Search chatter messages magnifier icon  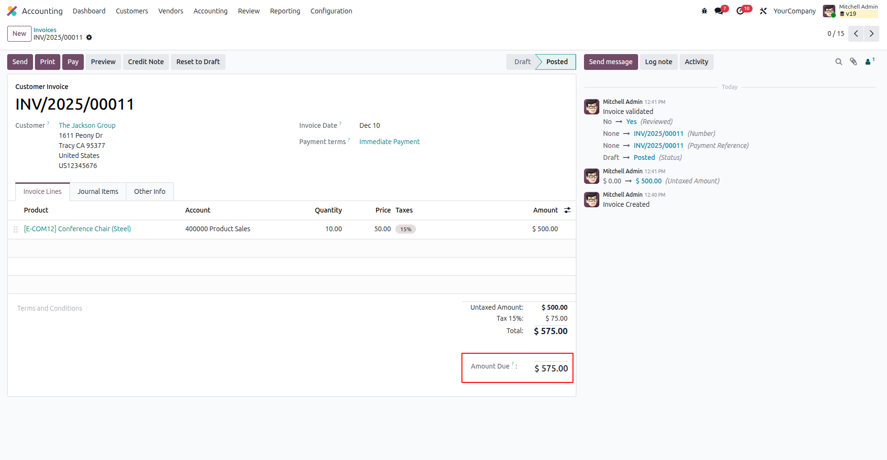[x=839, y=62]
